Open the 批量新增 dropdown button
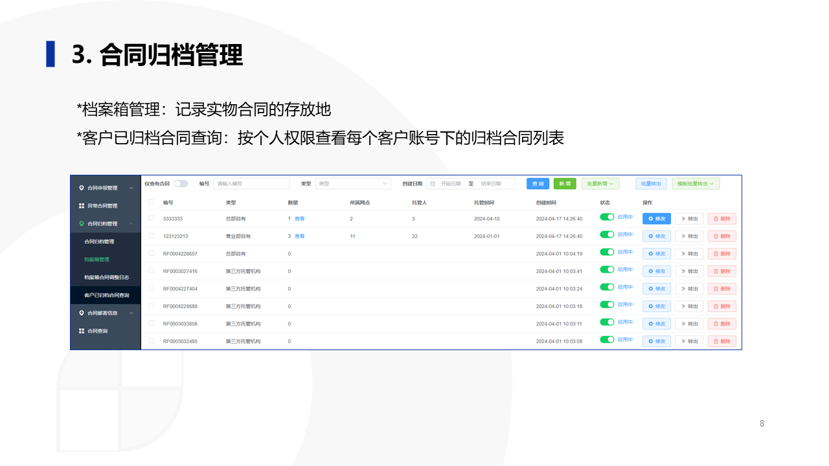829x466 pixels. click(x=600, y=184)
